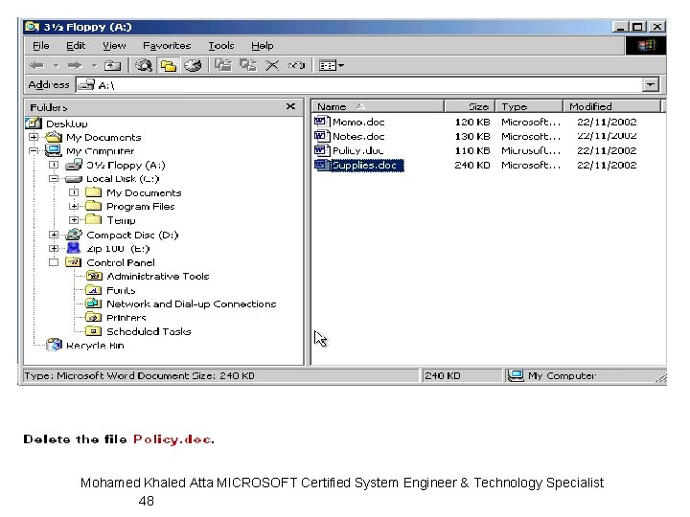Select the Fonts folder icon
The width and height of the screenshot is (690, 517).
93,290
